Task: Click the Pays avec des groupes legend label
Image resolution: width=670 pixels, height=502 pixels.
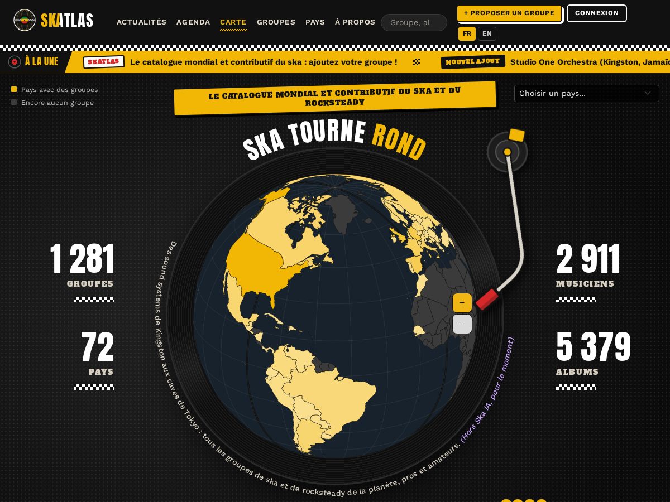Action: (x=59, y=89)
